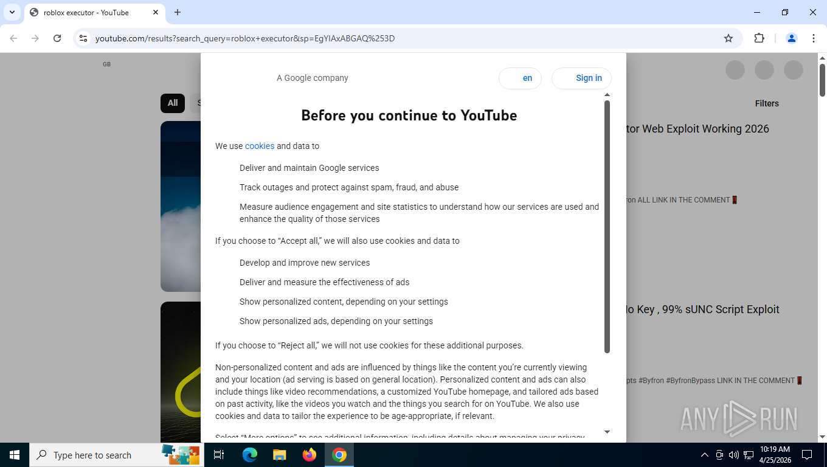
Task: Select the roblox executor - YouTube tab
Action: click(94, 12)
